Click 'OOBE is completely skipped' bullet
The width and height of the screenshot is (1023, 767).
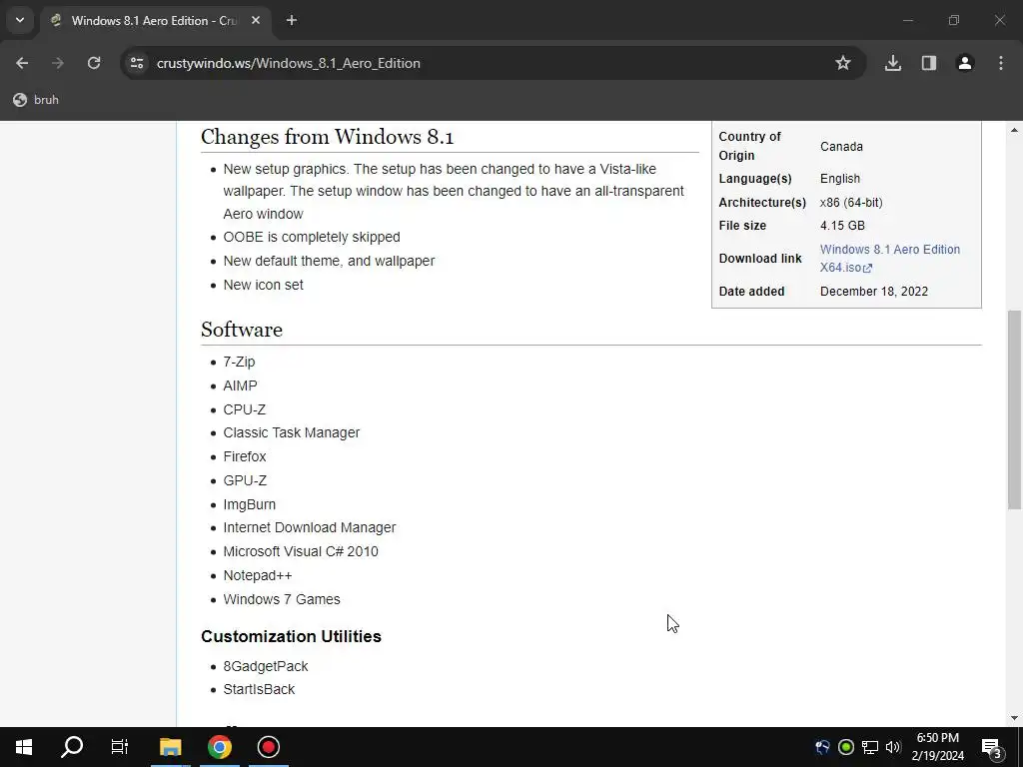click(312, 238)
